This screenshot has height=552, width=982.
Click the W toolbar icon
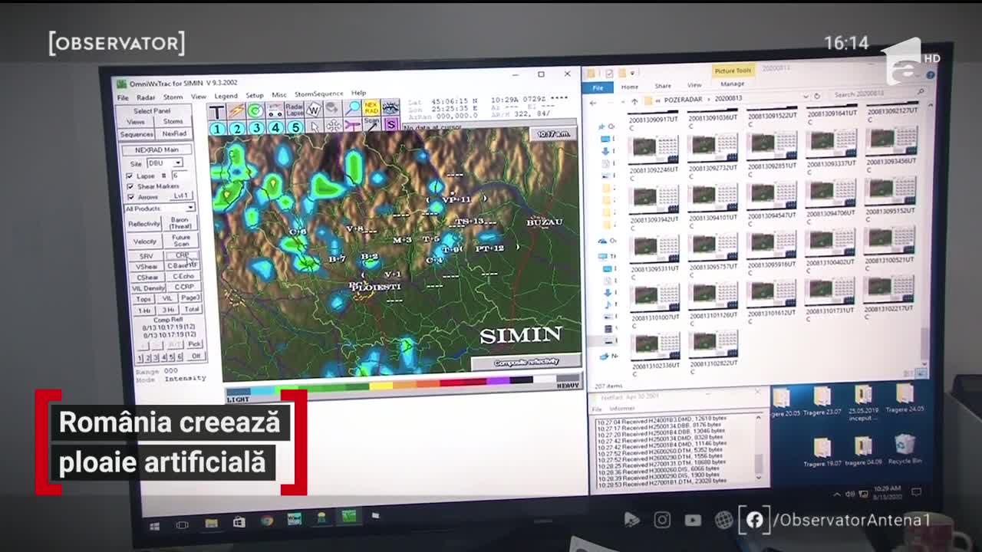313,109
